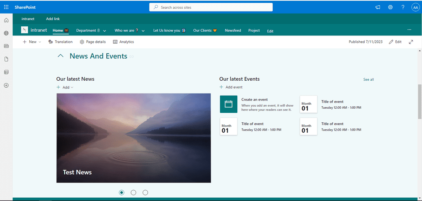Click the intranet site title text

(x=39, y=30)
